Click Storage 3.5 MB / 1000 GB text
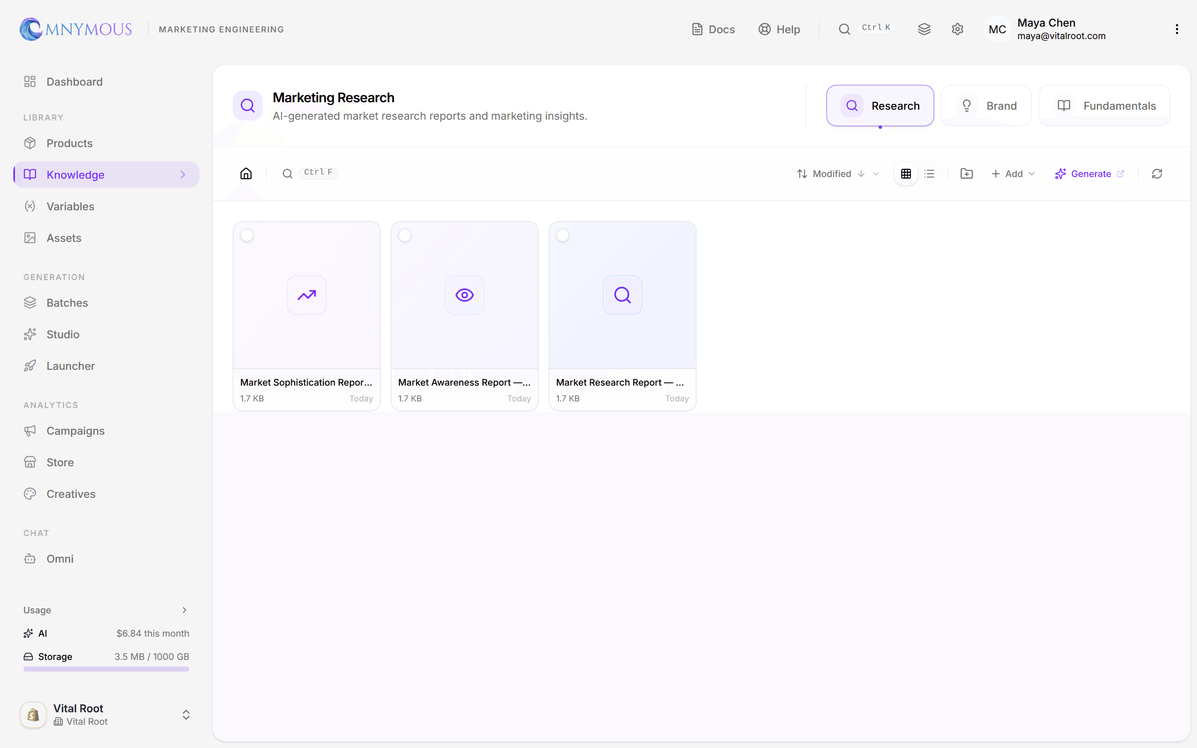This screenshot has height=748, width=1197. 152,657
